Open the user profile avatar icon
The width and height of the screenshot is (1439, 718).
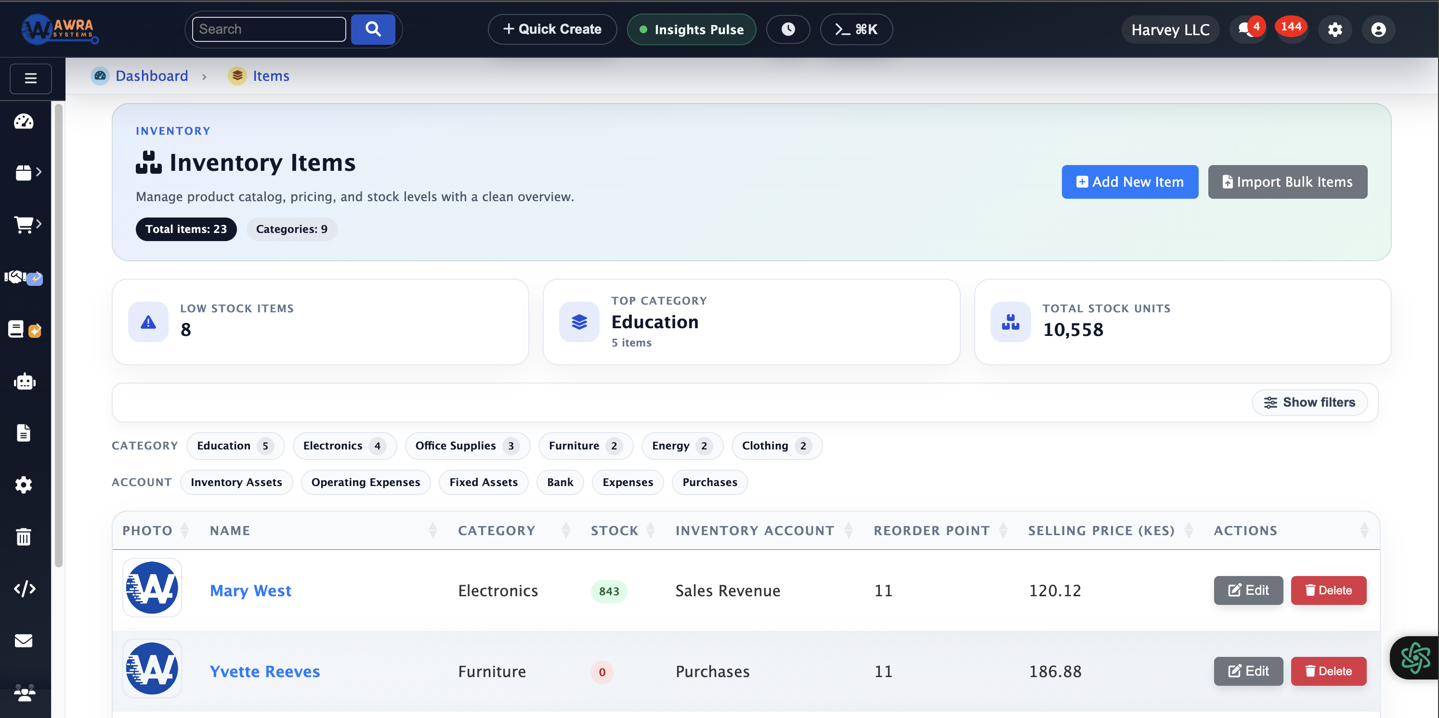point(1378,29)
